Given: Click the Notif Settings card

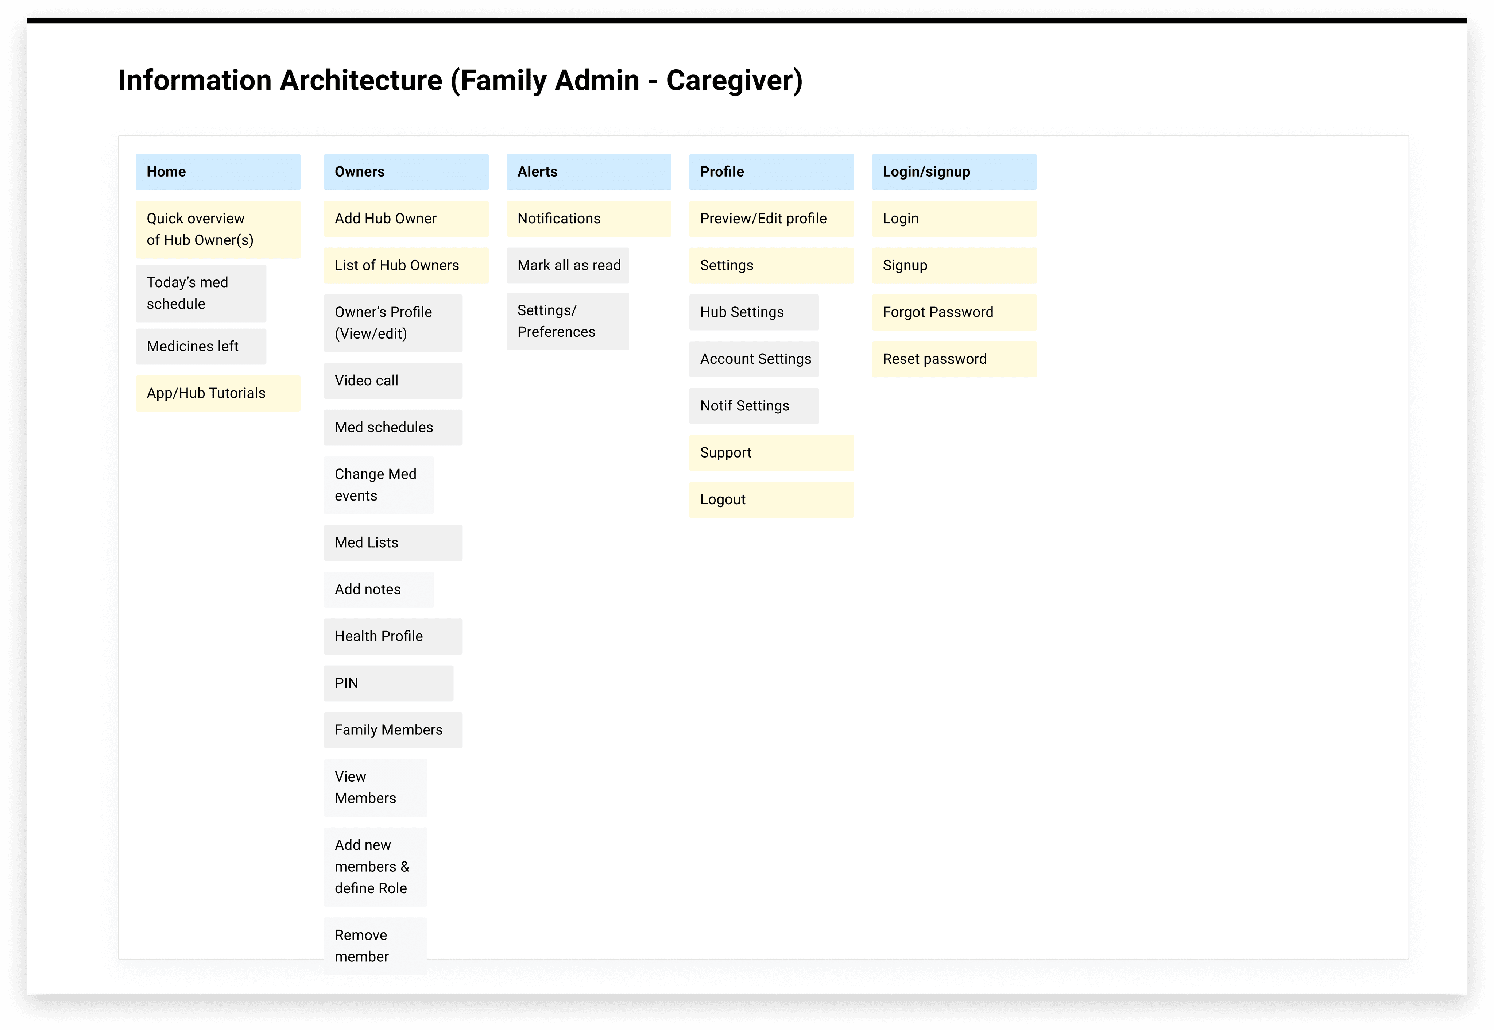Looking at the screenshot, I should click(754, 406).
